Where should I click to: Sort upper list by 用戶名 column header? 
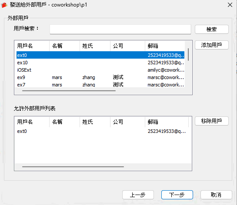click(x=32, y=46)
